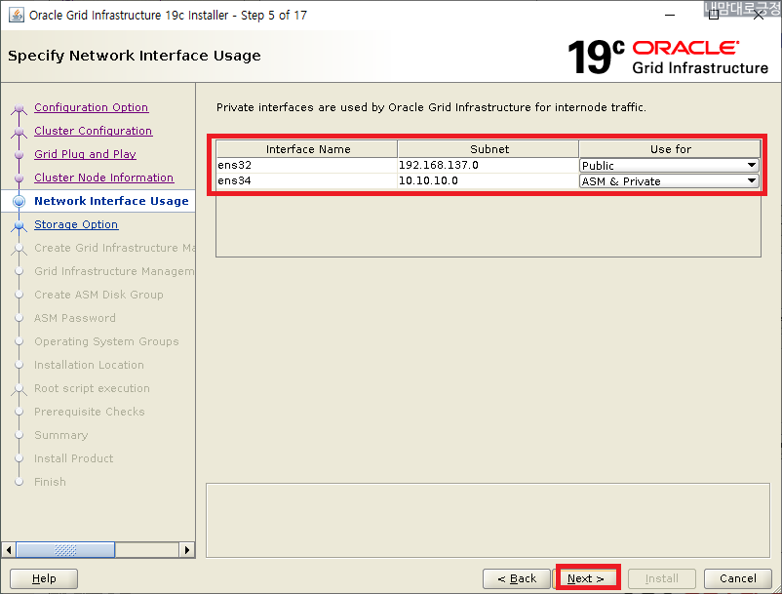This screenshot has height=594, width=782.
Task: Go back with the Back button
Action: pos(517,578)
